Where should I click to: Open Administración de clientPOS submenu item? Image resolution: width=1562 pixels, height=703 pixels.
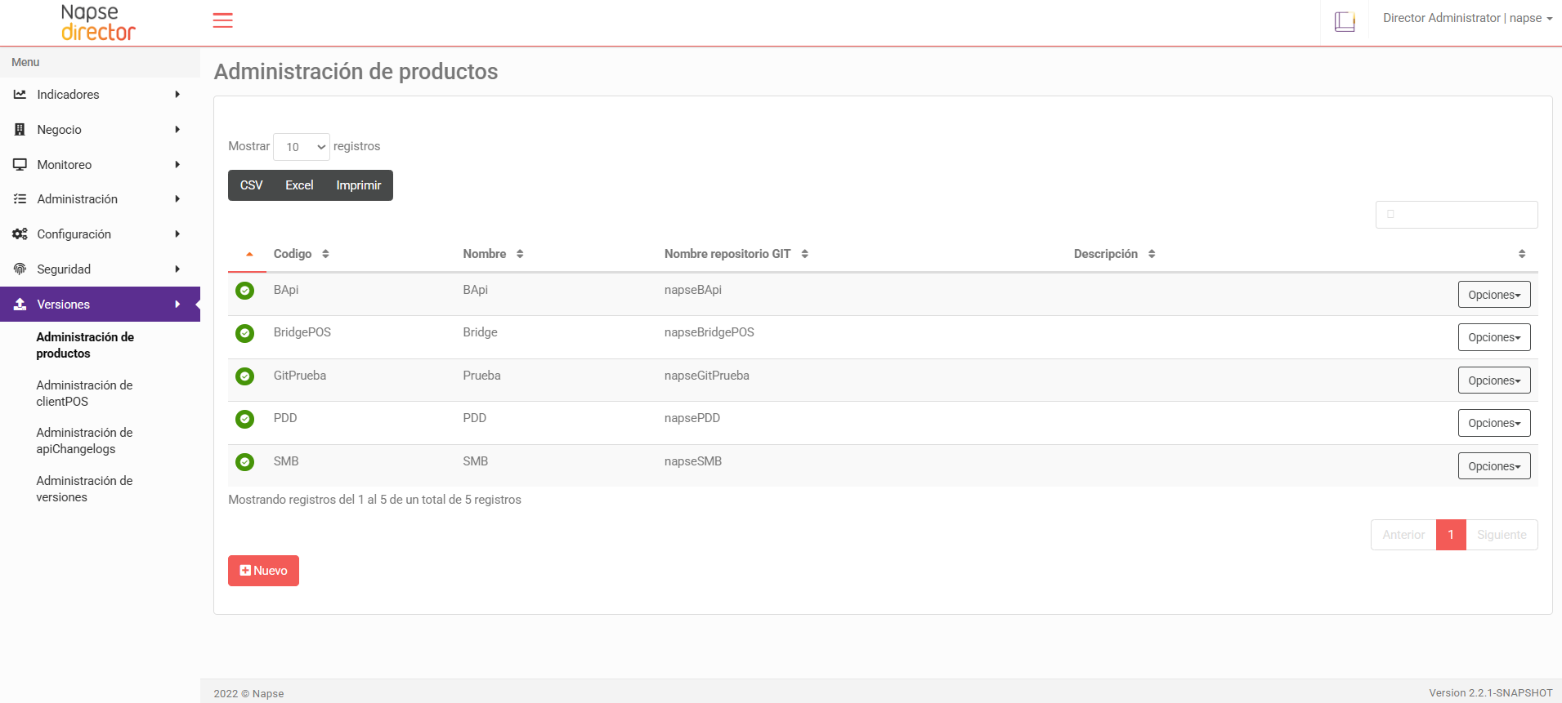tap(84, 394)
